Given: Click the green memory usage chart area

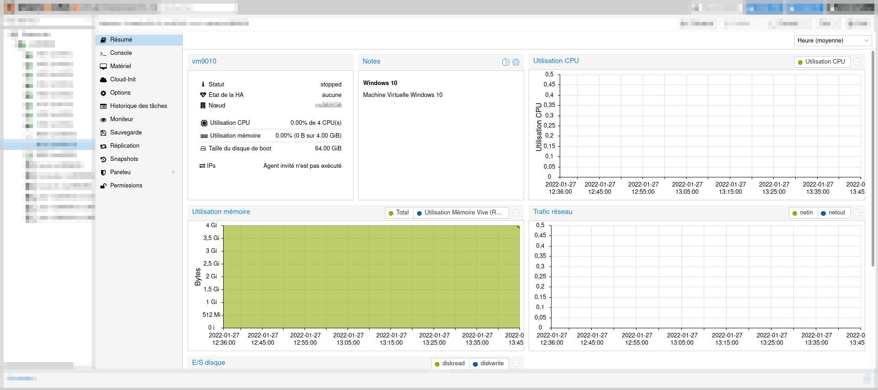Looking at the screenshot, I should [371, 277].
